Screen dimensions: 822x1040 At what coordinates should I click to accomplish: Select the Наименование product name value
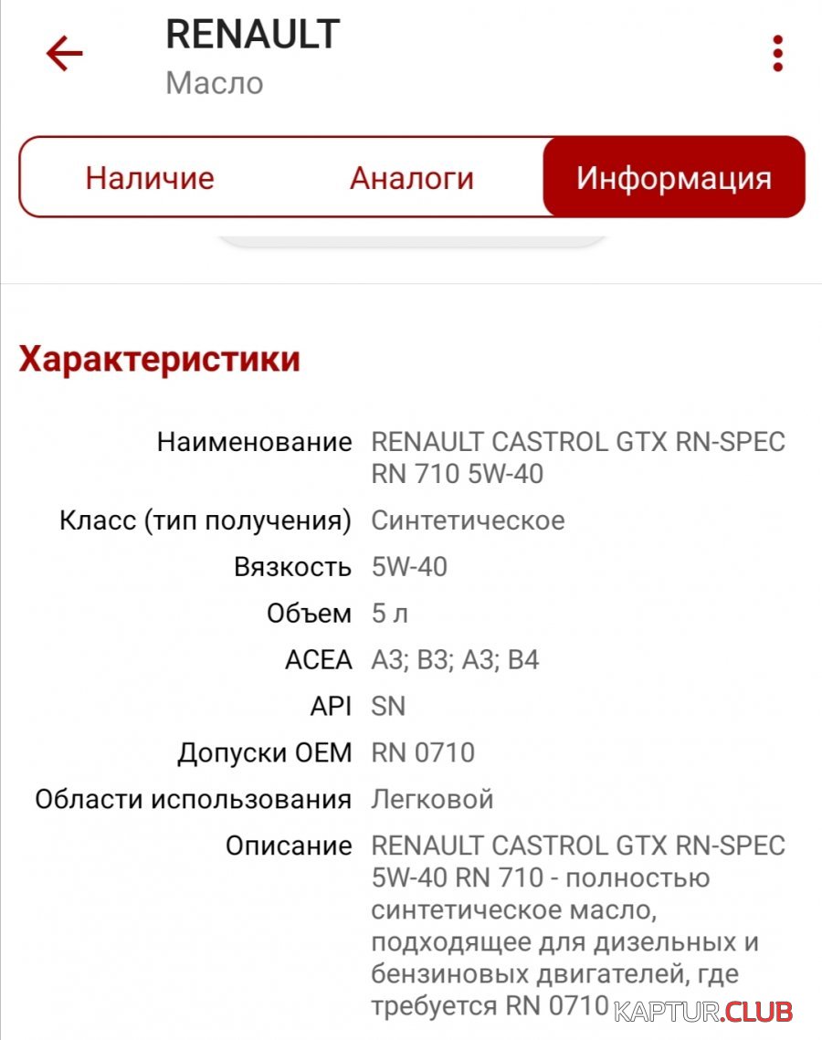tap(578, 457)
